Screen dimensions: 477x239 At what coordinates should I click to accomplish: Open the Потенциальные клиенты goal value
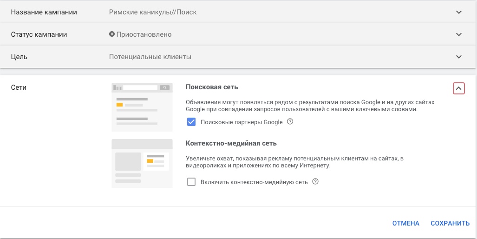click(150, 57)
